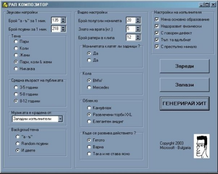Click the unselected Да radio button
This screenshot has width=218, height=174.
coord(89,60)
